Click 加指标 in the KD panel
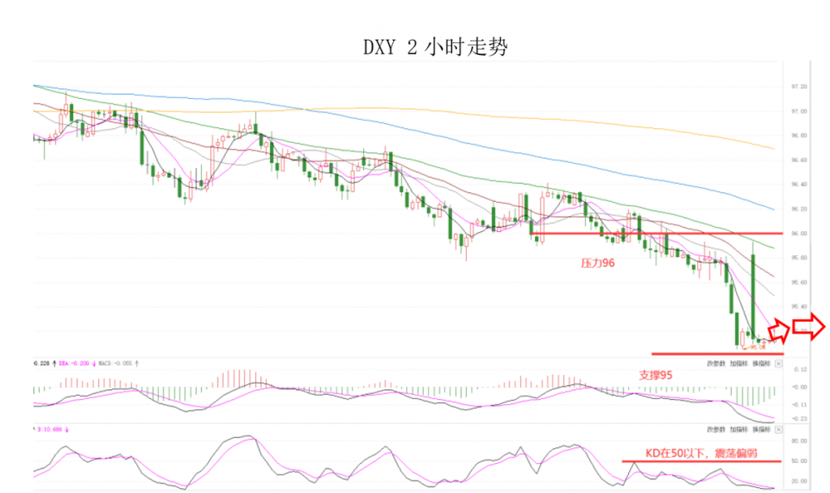830x493 pixels. pos(738,430)
